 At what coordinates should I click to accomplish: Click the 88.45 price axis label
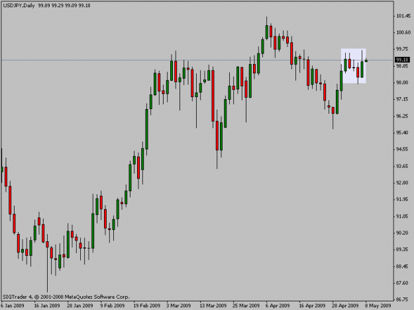[x=403, y=266]
